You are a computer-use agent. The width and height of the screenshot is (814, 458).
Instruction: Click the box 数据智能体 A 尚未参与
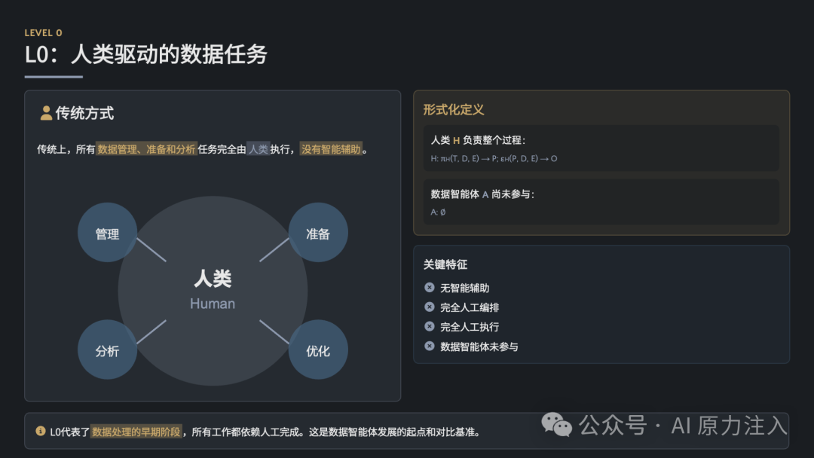pyautogui.click(x=601, y=202)
